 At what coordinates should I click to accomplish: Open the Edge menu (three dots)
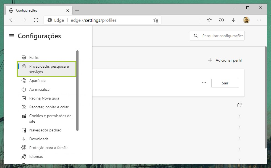(x=259, y=20)
